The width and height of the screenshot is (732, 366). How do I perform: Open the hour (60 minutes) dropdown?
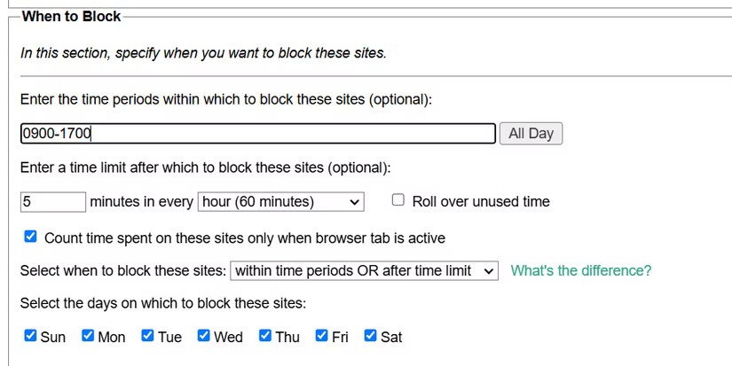pyautogui.click(x=280, y=202)
